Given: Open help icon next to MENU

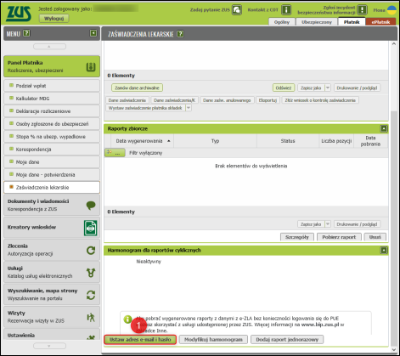Looking at the screenshot, I should click(x=26, y=33).
